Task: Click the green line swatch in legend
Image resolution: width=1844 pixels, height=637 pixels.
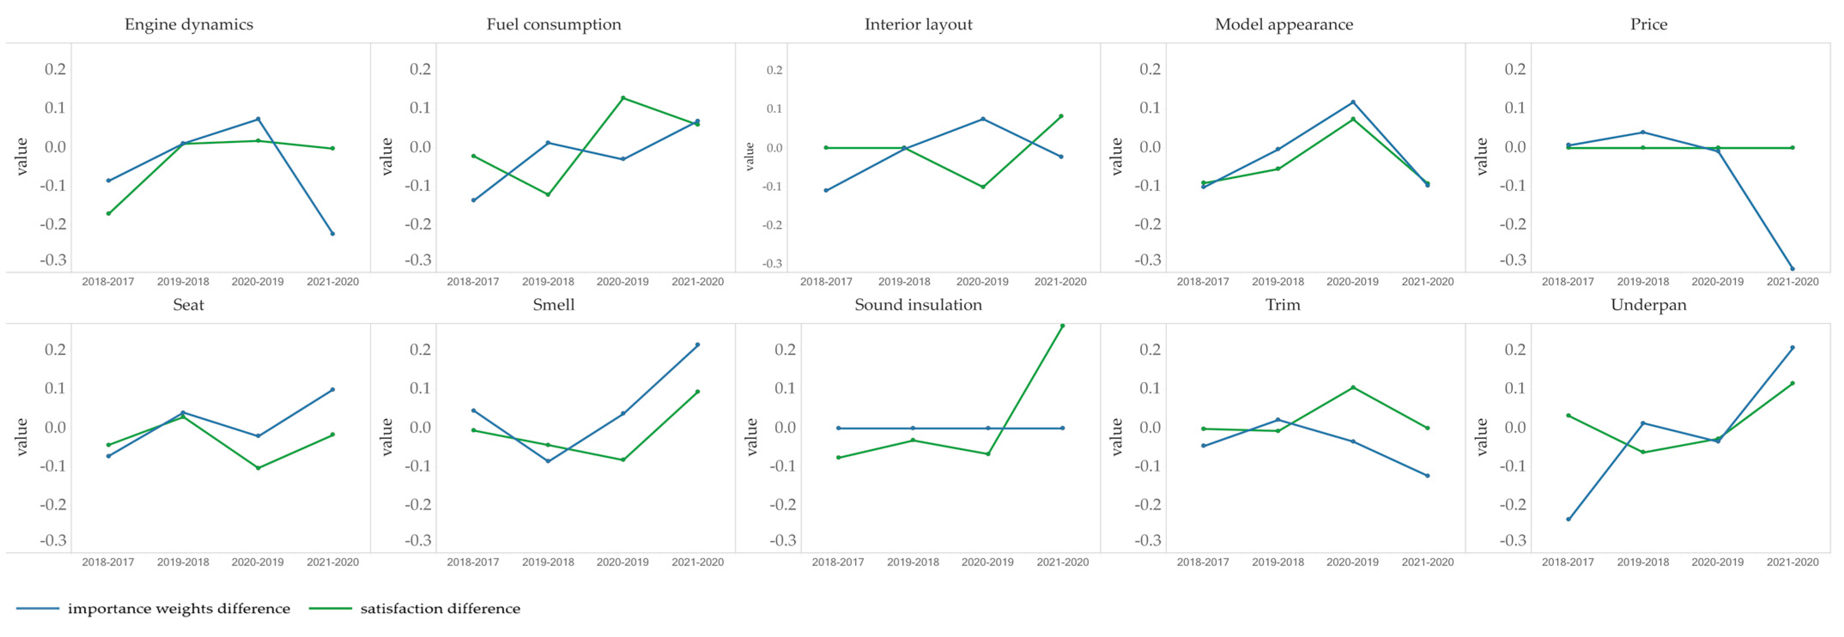Action: coord(330,608)
